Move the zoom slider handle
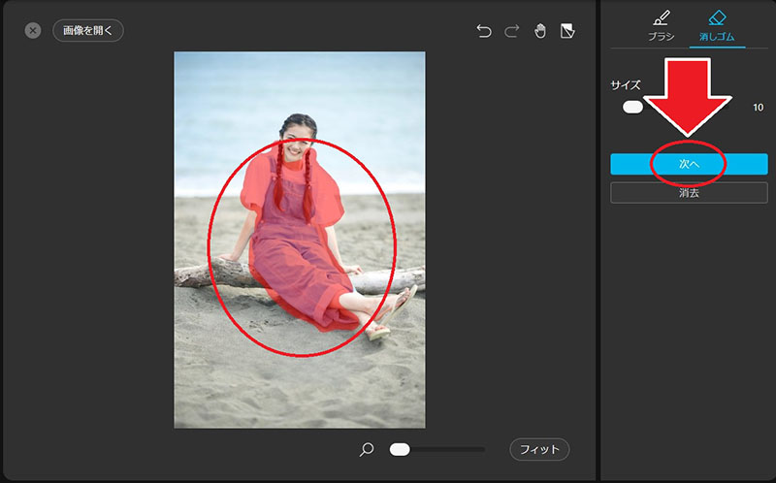Viewport: 776px width, 483px height. tap(400, 449)
